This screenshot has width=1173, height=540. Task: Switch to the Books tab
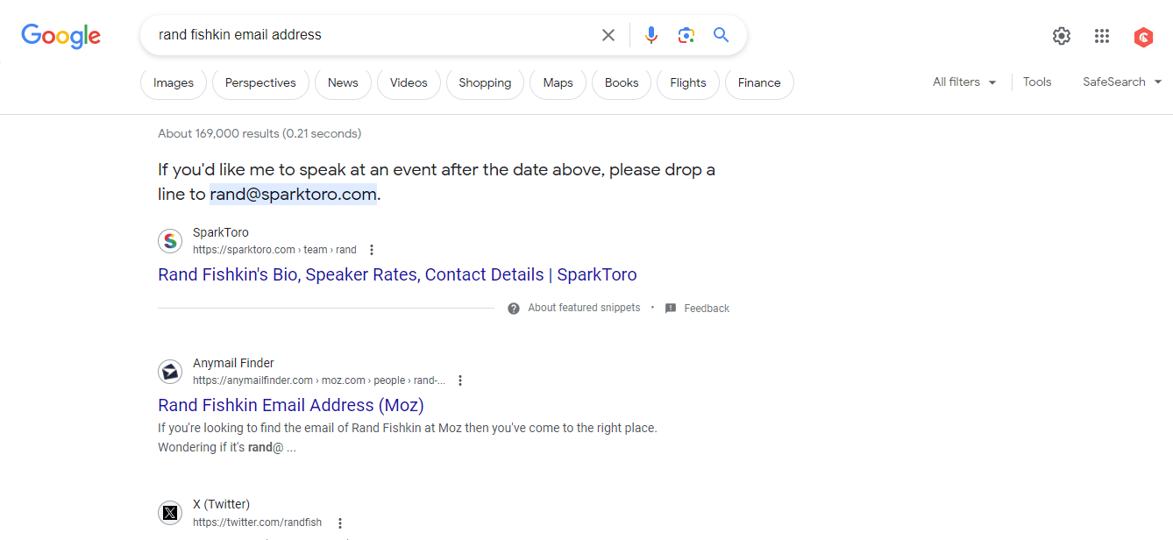coord(622,83)
